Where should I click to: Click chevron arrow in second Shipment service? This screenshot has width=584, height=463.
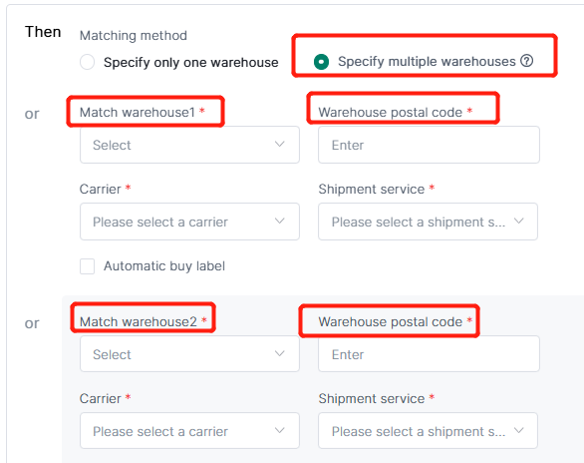point(519,430)
